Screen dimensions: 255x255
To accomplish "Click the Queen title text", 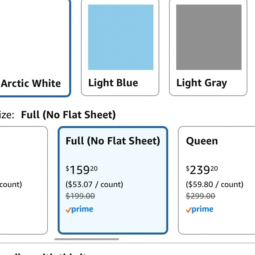I will [202, 141].
